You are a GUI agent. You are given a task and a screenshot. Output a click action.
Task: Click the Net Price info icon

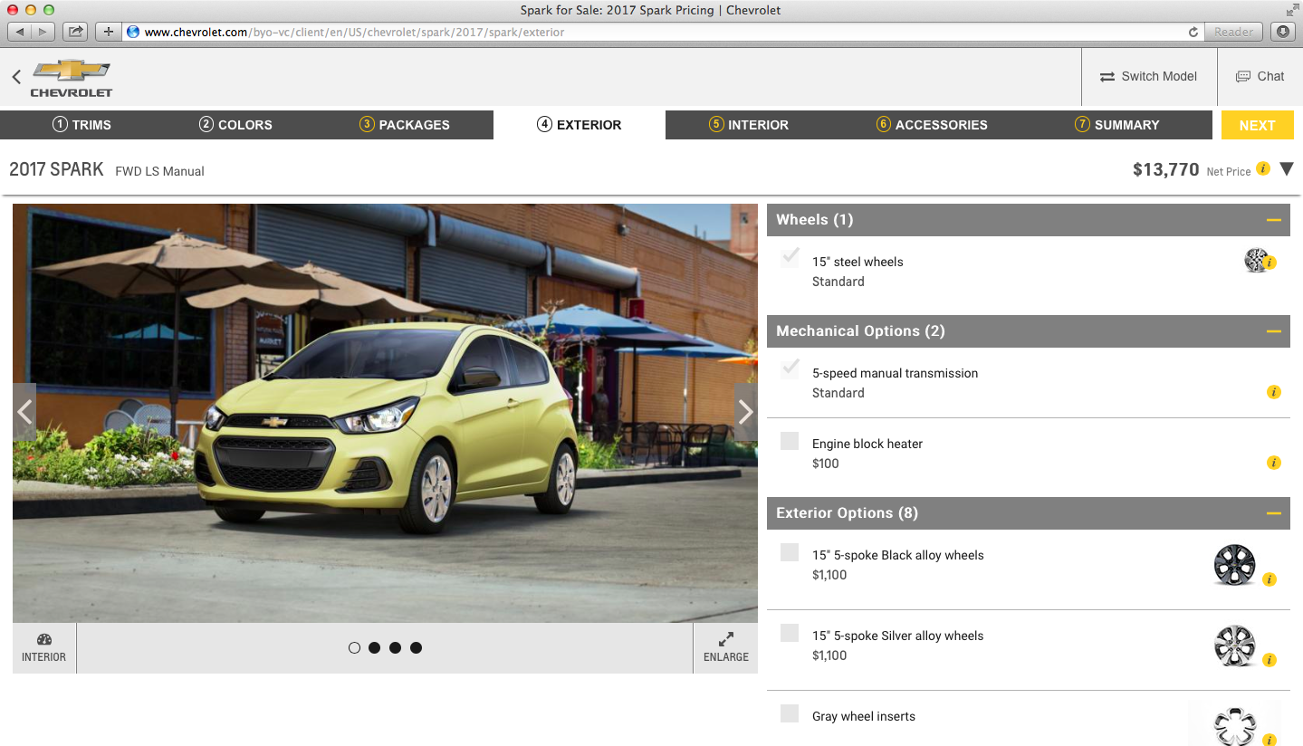(1263, 168)
